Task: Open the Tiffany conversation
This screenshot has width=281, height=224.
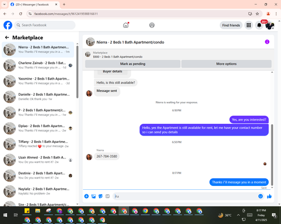Action: coord(38,144)
